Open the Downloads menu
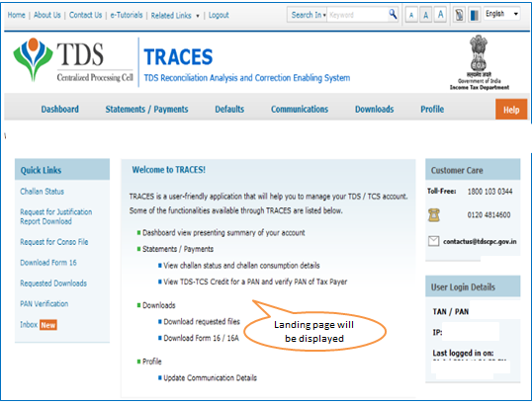The height and width of the screenshot is (405, 532). pos(374,109)
